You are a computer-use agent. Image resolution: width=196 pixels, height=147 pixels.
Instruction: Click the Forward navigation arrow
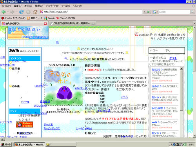13,12
